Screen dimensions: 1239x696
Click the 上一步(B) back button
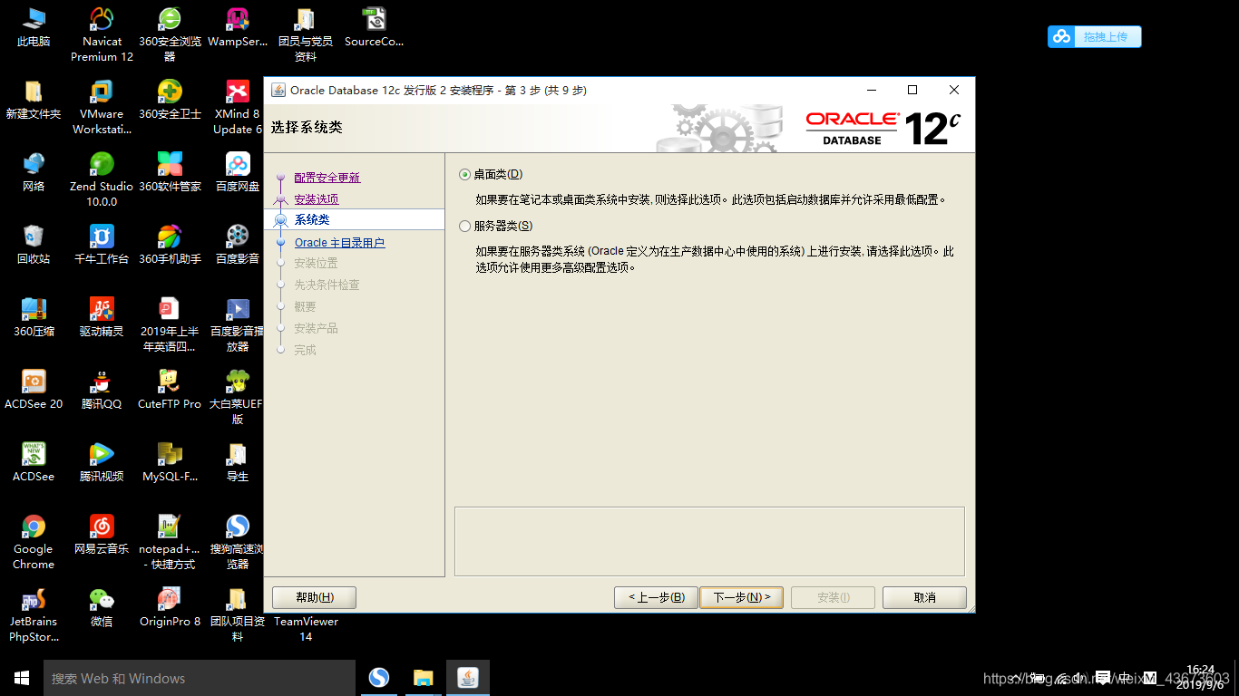click(656, 597)
